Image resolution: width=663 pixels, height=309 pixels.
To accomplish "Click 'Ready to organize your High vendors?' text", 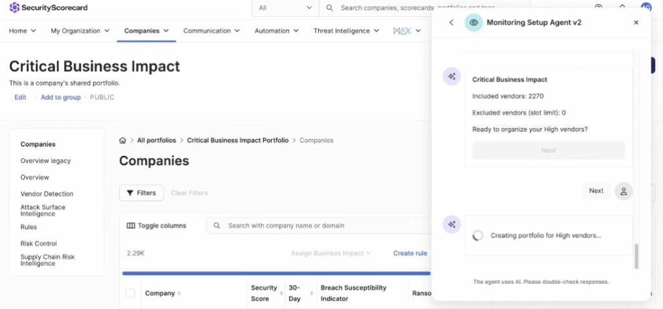I will [530, 129].
